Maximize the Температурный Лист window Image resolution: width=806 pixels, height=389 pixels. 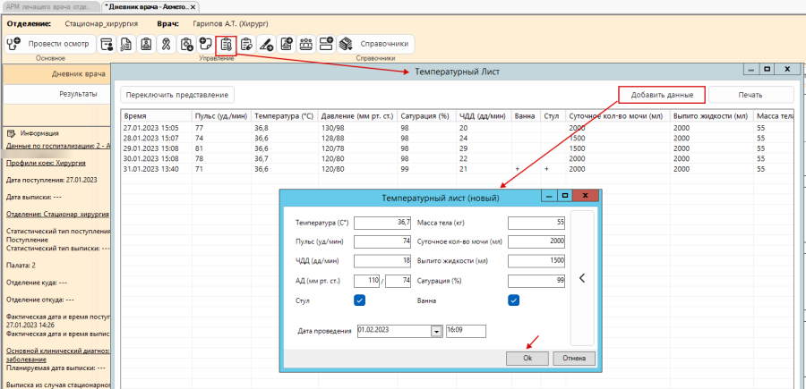pyautogui.click(x=767, y=69)
